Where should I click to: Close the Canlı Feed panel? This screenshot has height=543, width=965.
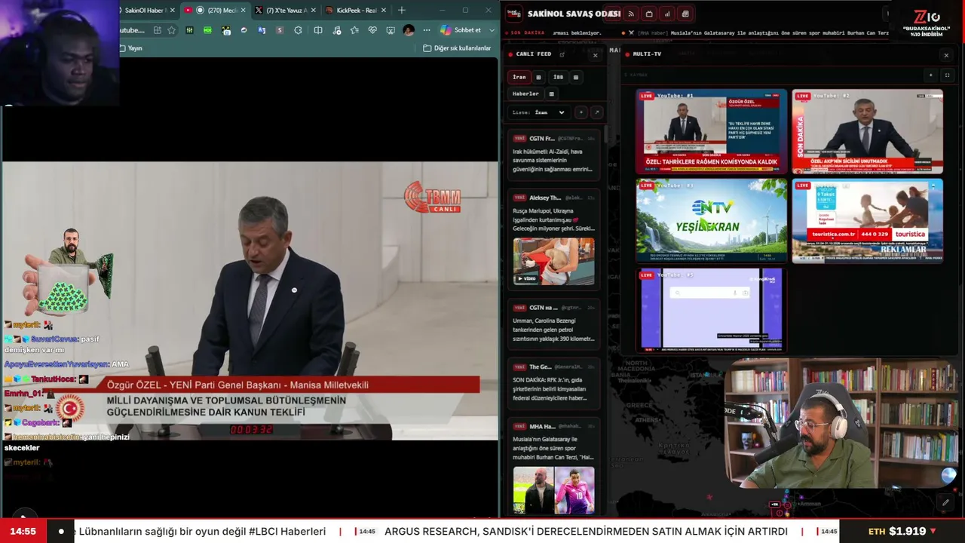(x=595, y=55)
